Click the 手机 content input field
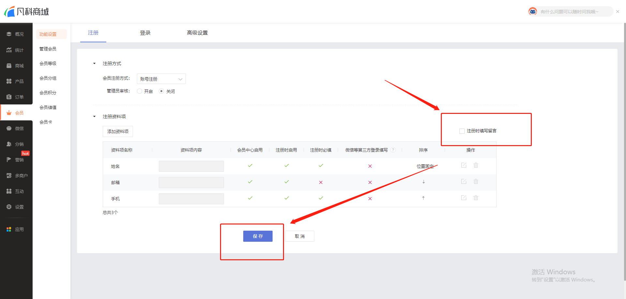Viewport: 626px width, 299px height. coord(191,199)
